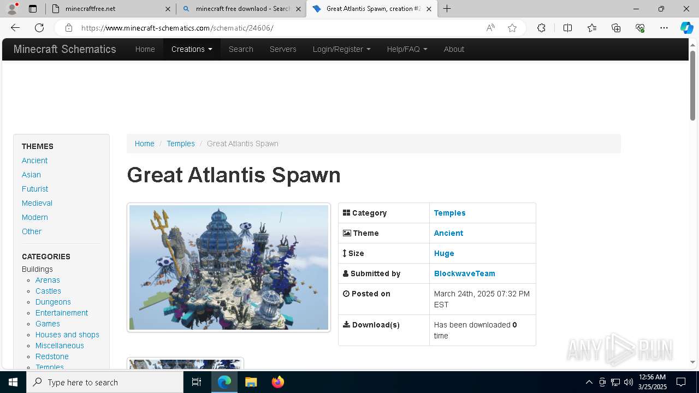
Task: Close the minecraft free download search tab
Action: [298, 9]
